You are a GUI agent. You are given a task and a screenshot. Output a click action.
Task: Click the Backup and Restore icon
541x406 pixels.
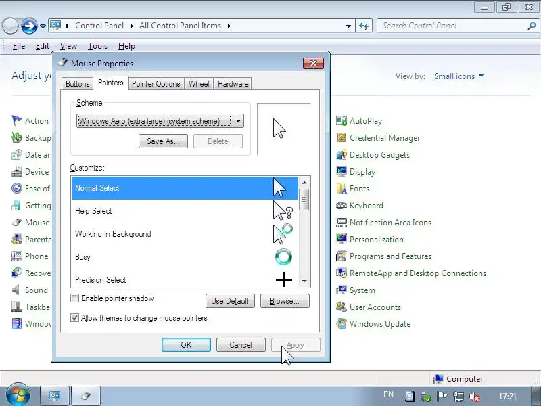pos(16,138)
